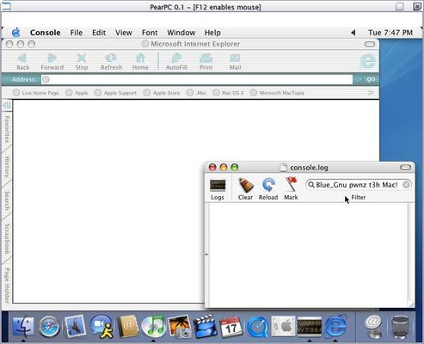The height and width of the screenshot is (344, 424).
Task: Open the Scrapbook side tab in Explorer
Action: 7,238
